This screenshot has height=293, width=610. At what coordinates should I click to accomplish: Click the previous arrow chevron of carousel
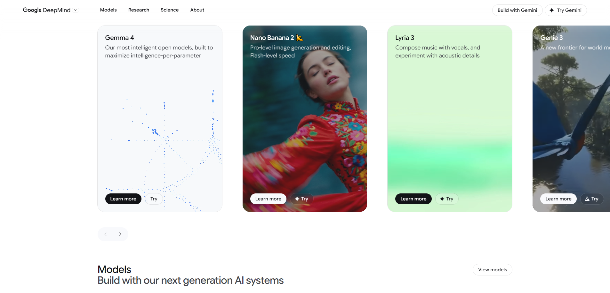(106, 234)
